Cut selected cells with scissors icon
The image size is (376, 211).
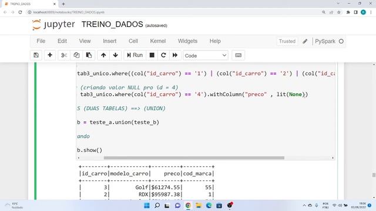click(64, 55)
